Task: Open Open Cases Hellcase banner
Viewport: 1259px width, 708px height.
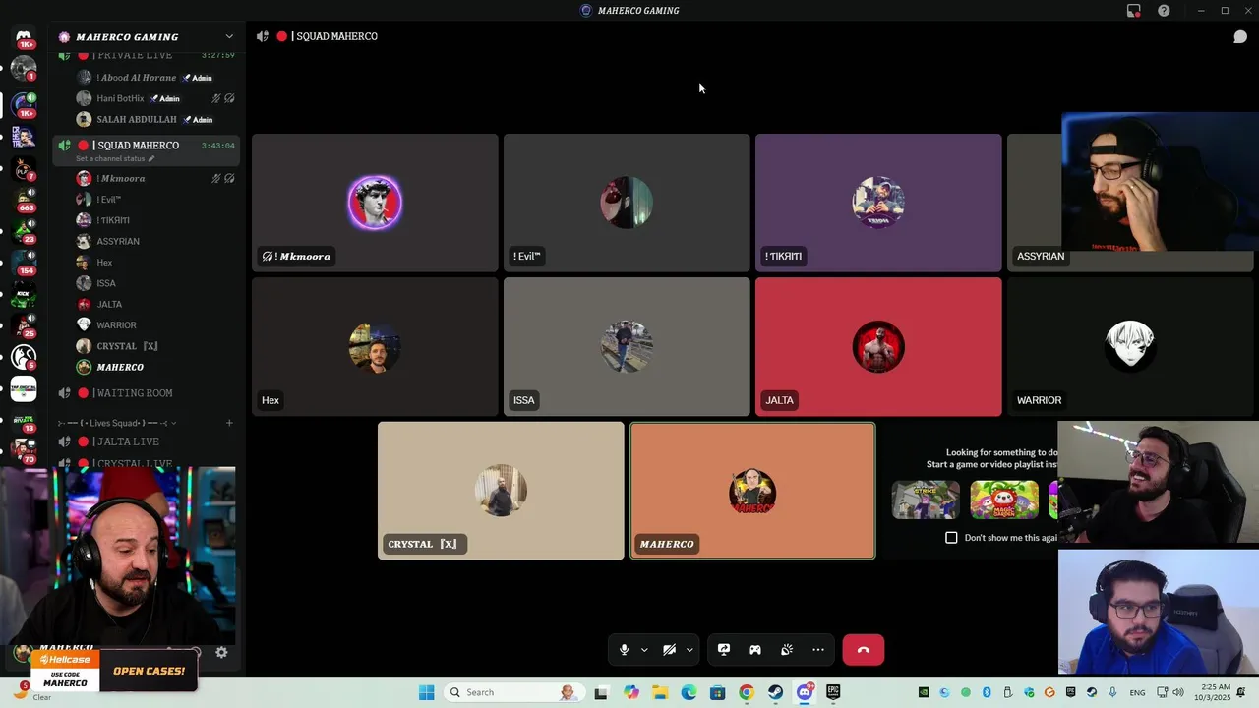Action: tap(114, 671)
